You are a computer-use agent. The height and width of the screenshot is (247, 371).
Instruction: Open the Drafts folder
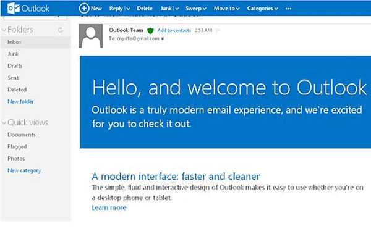point(15,65)
